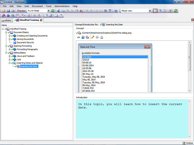This screenshot has width=194, height=145.
Task: Select the Inserting the Date topic
Action: [29, 66]
